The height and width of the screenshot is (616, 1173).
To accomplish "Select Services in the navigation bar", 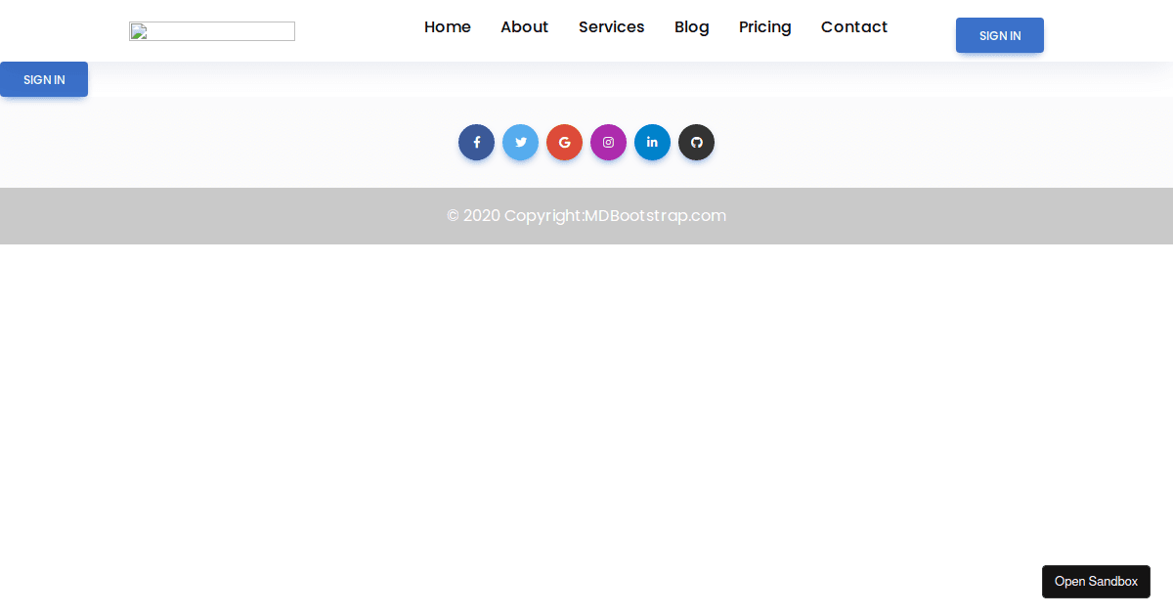I will [611, 27].
